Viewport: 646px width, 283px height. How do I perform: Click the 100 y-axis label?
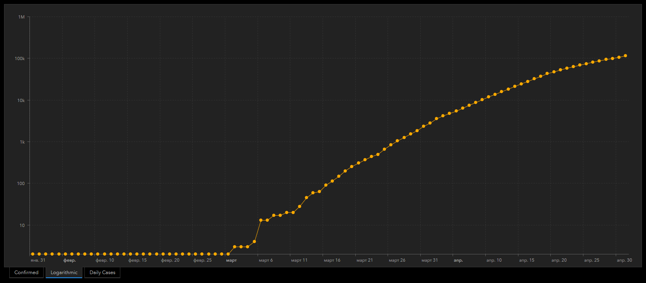tap(21, 183)
